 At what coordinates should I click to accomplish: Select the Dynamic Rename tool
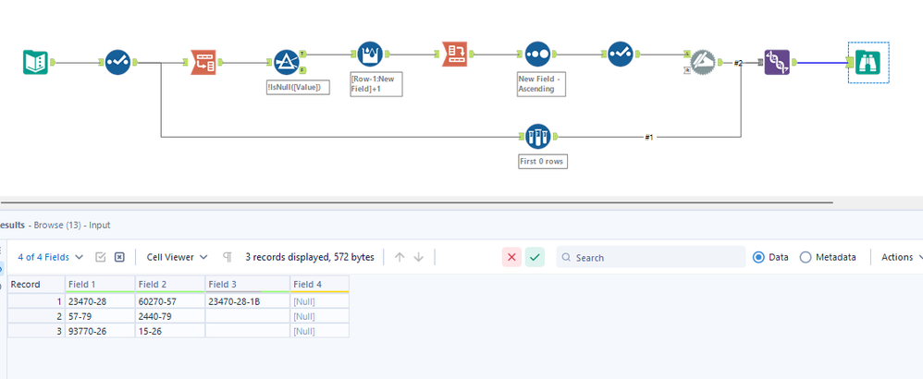702,62
